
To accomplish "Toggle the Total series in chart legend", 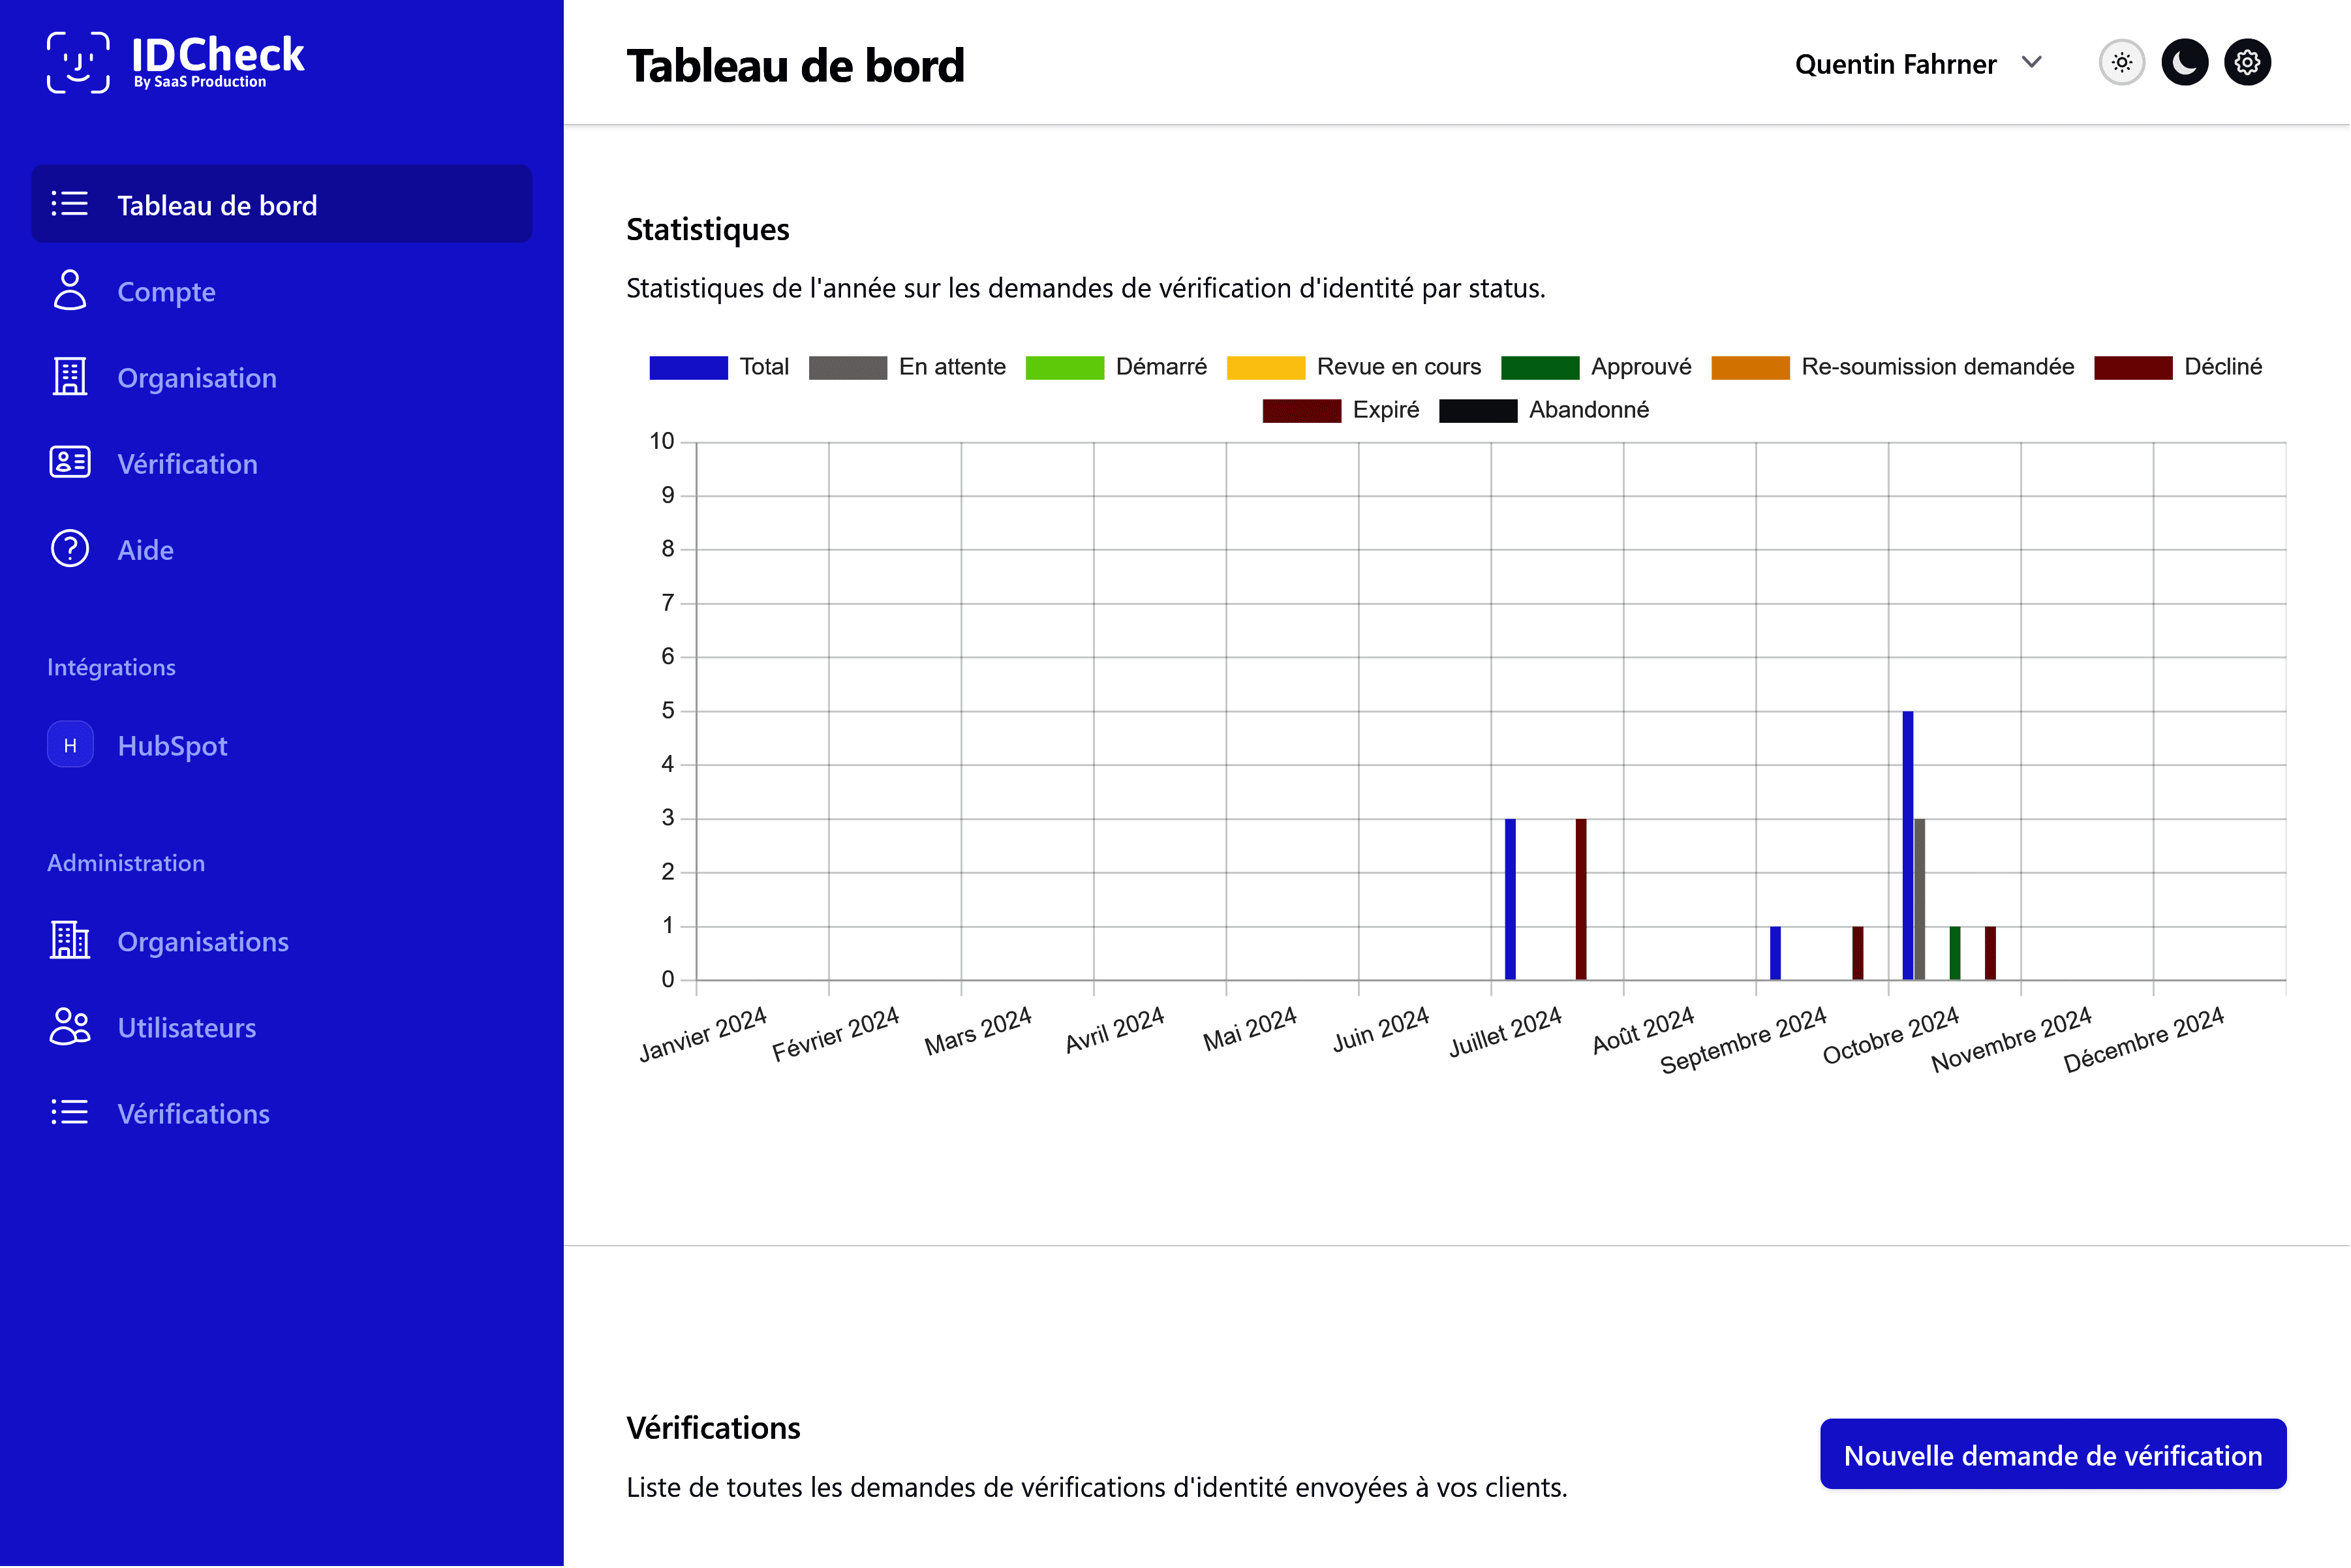I will [x=689, y=367].
